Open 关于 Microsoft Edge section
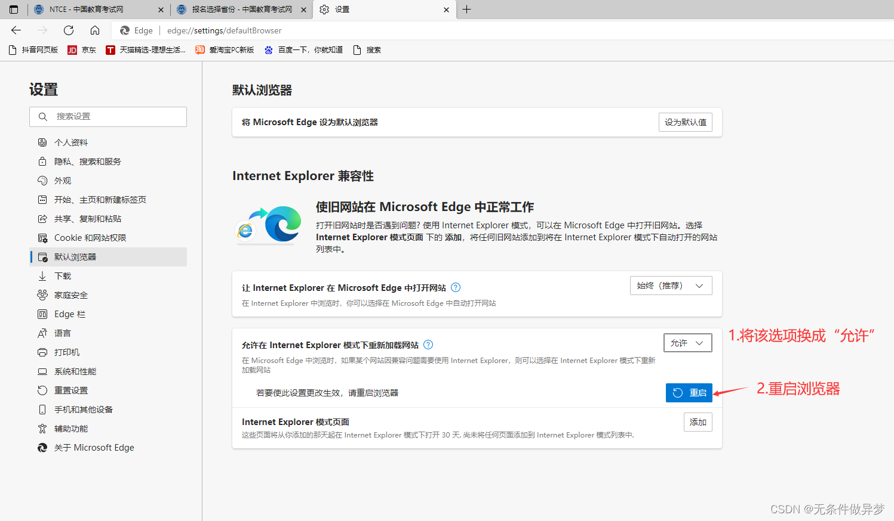This screenshot has height=521, width=894. coord(108,448)
